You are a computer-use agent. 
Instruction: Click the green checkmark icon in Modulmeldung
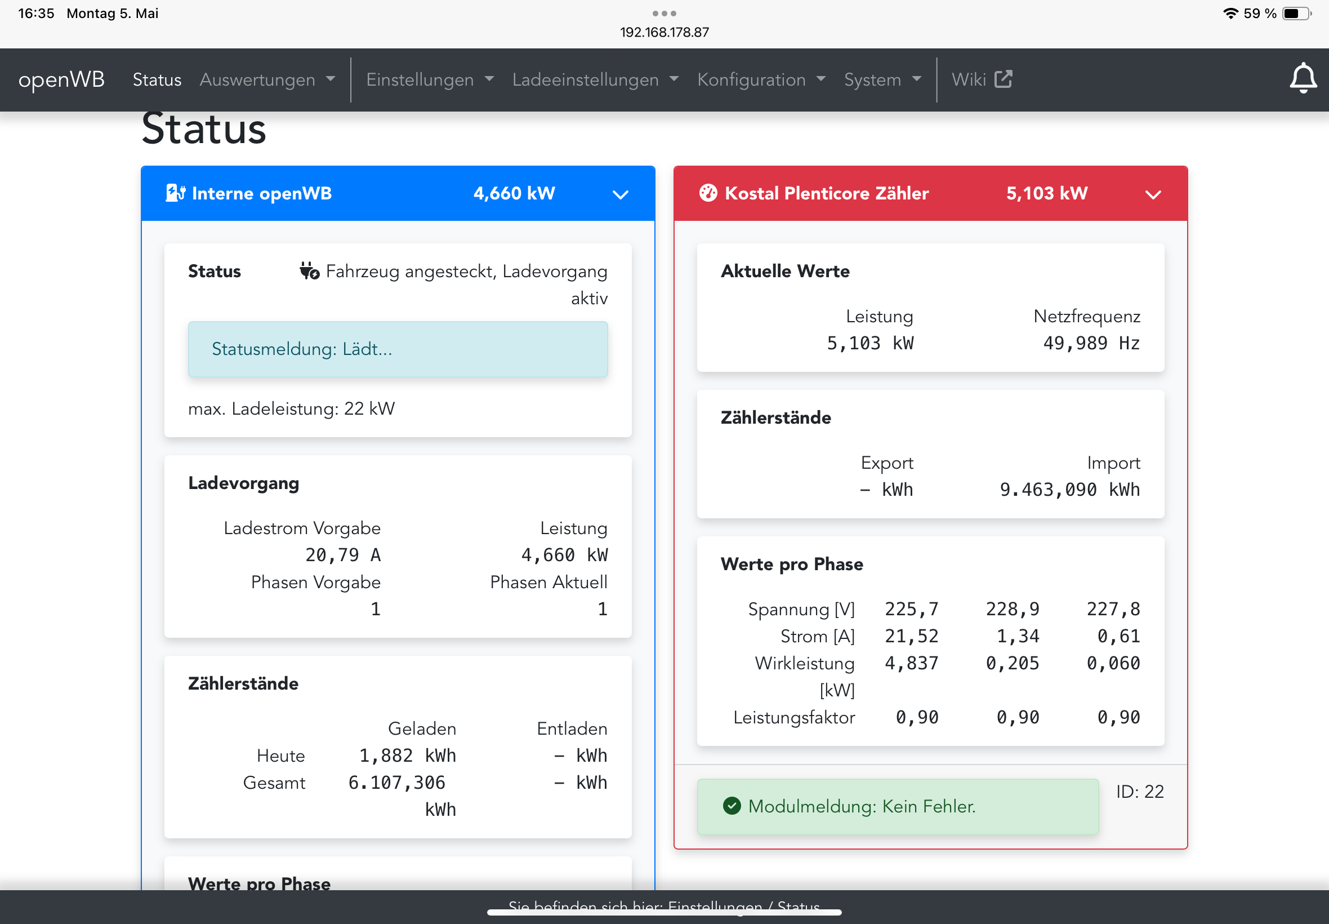pos(732,805)
